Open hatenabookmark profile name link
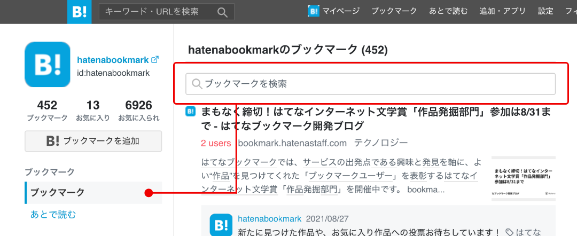Viewport: 577px width, 236px height. pos(113,60)
